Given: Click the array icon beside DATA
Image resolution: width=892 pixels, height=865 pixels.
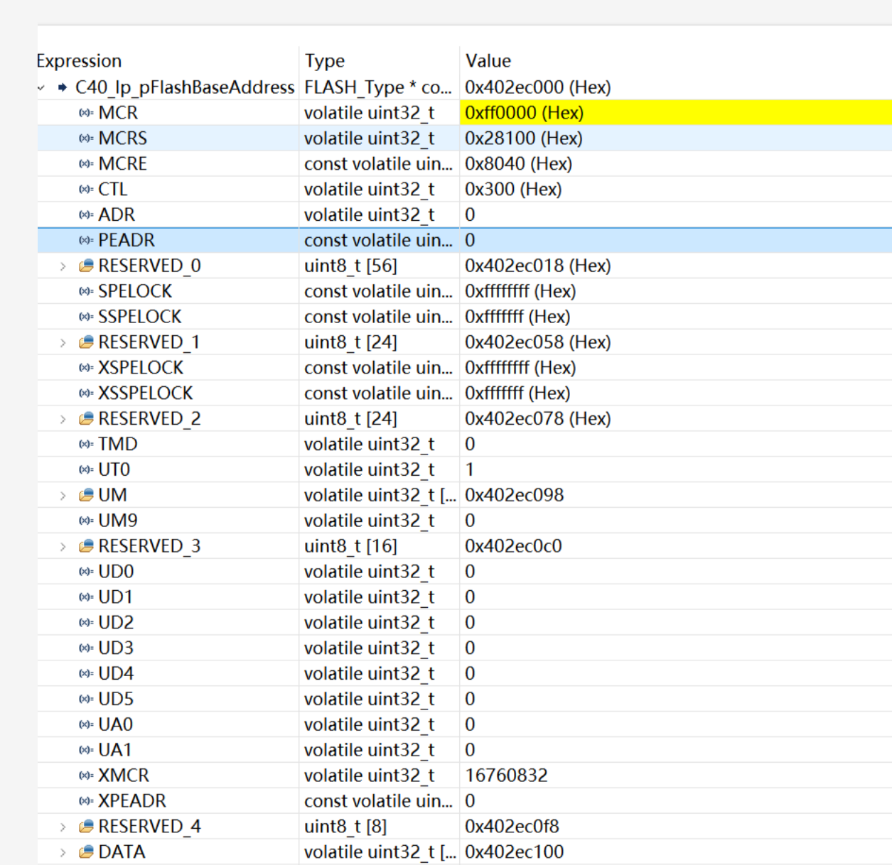Looking at the screenshot, I should 85,852.
